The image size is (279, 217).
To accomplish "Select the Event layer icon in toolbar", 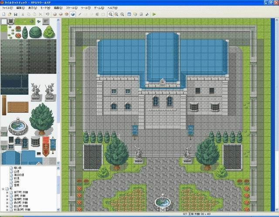I will [72, 14].
